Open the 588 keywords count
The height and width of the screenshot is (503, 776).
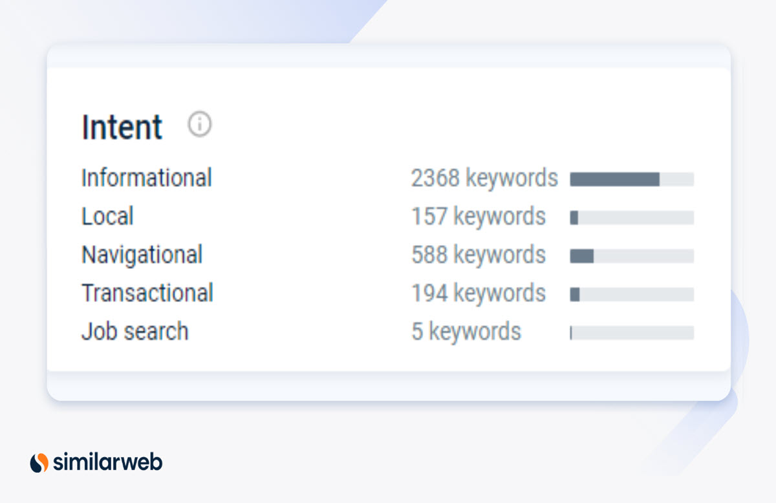(x=479, y=255)
